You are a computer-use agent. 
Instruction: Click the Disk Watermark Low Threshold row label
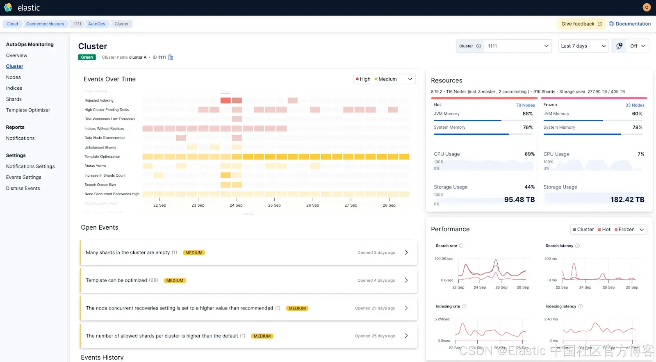pyautogui.click(x=109, y=119)
